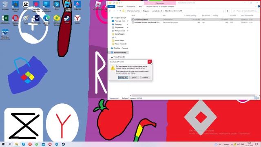Click the search box in Explorer
Viewport: 261px width, 147px height.
[x=245, y=11]
